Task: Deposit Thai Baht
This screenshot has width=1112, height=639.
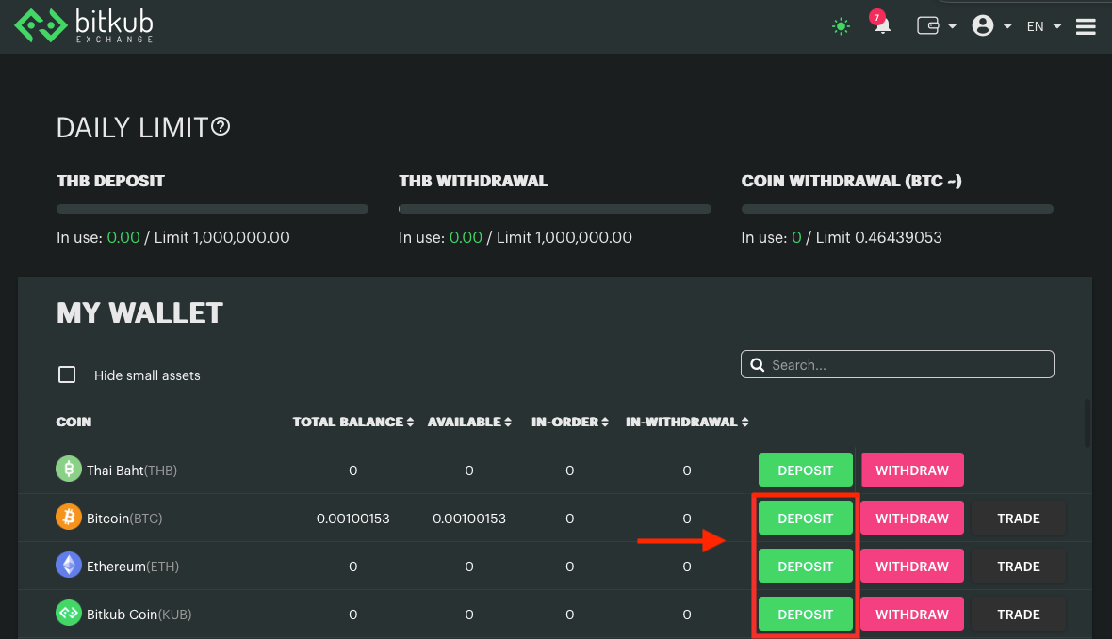Action: pos(806,470)
